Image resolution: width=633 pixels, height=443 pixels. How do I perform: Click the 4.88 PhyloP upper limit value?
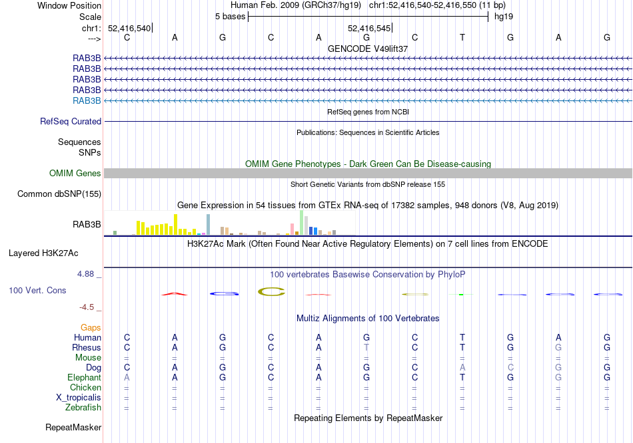85,274
